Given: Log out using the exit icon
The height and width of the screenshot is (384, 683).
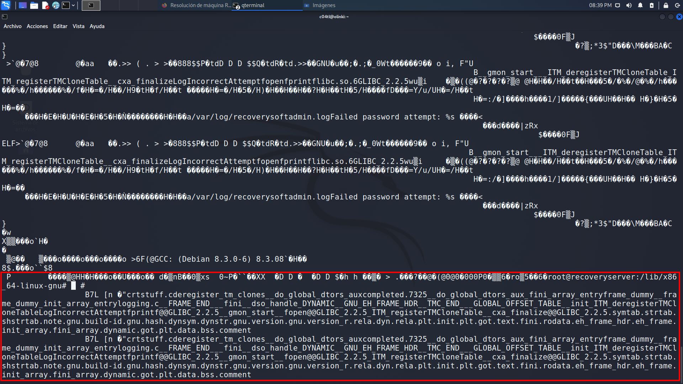Looking at the screenshot, I should [677, 5].
